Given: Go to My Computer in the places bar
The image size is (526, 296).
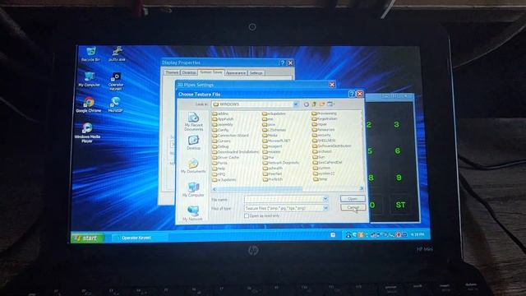Looking at the screenshot, I should tap(193, 190).
